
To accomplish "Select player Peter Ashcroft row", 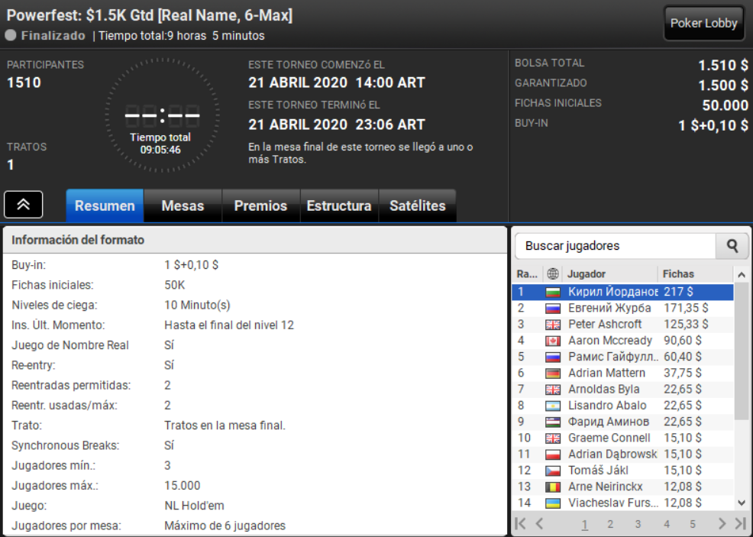I will 622,324.
